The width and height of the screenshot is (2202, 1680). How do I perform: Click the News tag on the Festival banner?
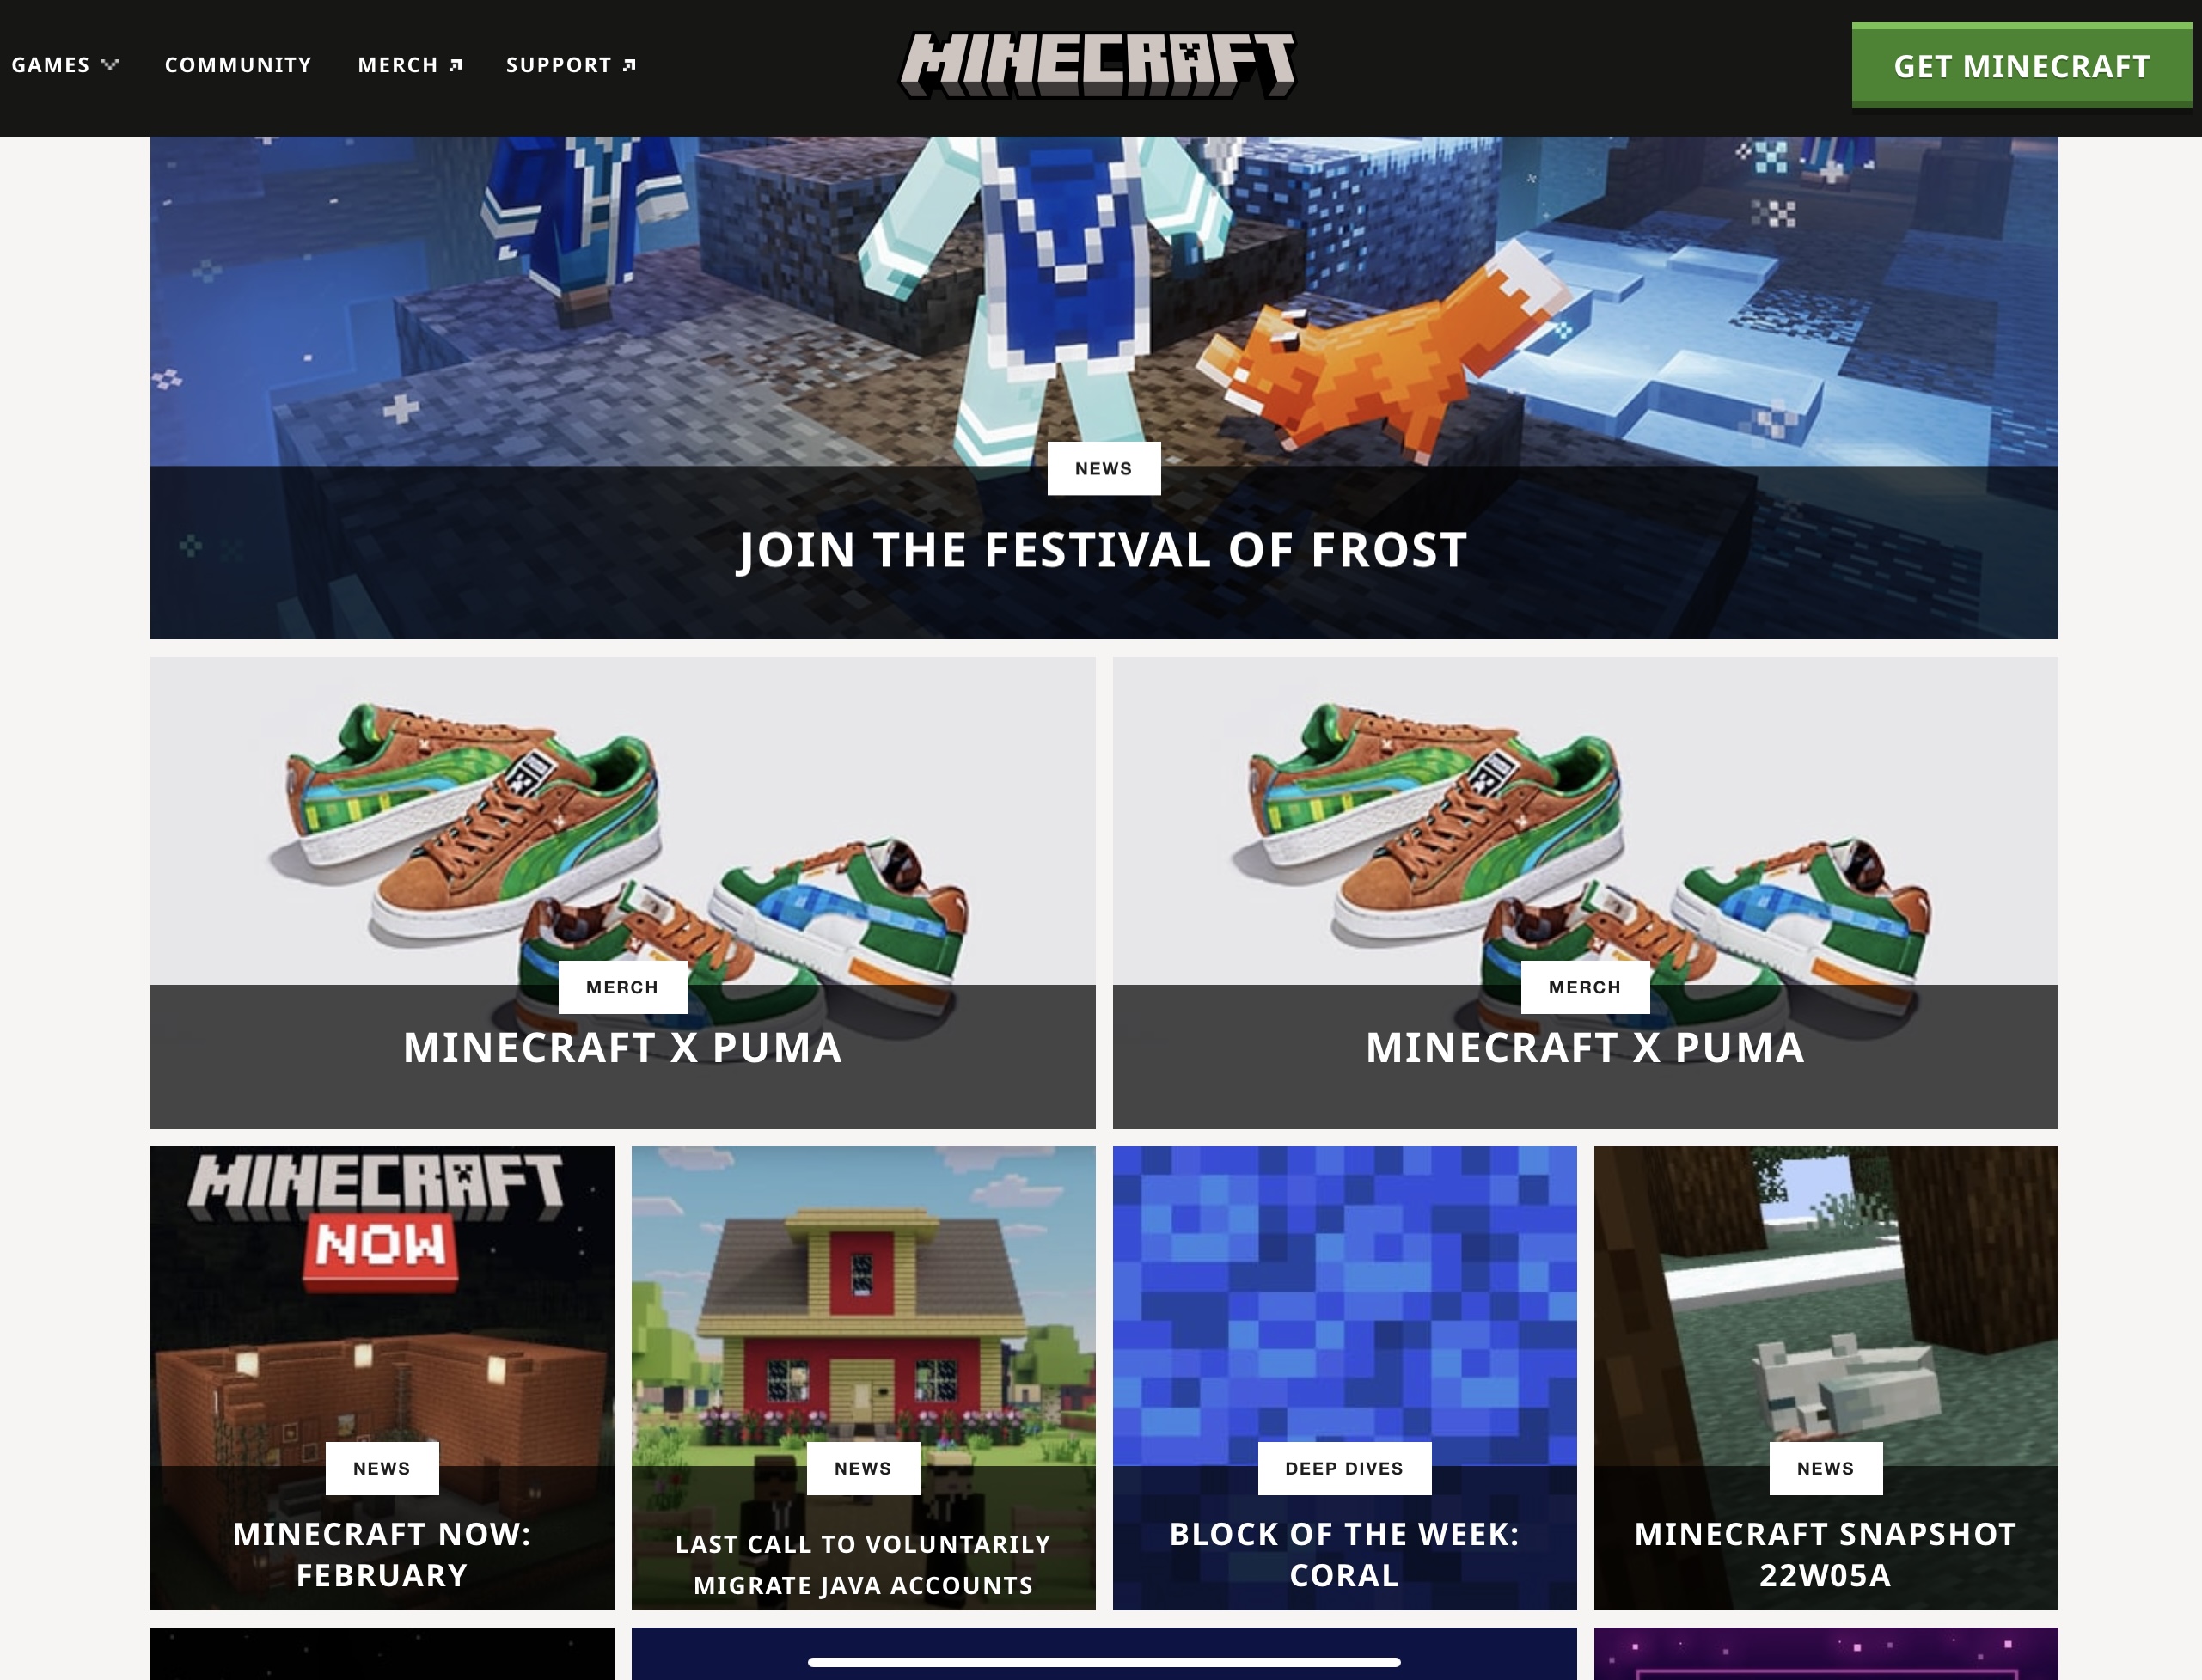pos(1104,468)
